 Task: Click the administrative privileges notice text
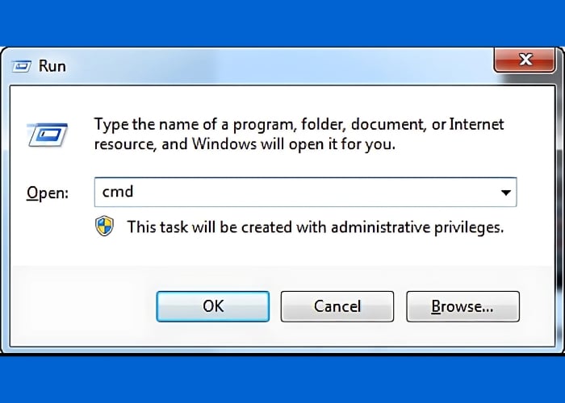pos(315,227)
